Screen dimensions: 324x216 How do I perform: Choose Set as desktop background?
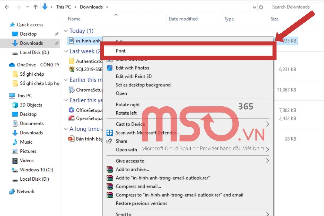coord(144,85)
